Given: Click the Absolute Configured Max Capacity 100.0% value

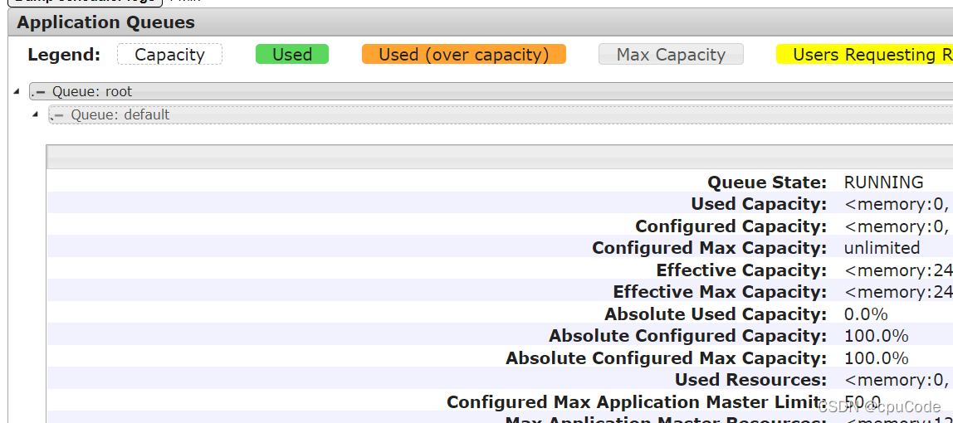Looking at the screenshot, I should tap(877, 357).
